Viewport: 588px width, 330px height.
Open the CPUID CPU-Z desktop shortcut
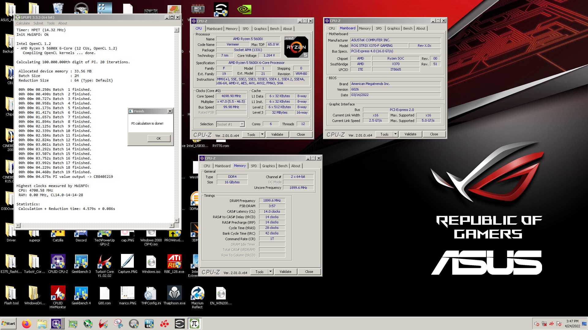[x=58, y=264]
